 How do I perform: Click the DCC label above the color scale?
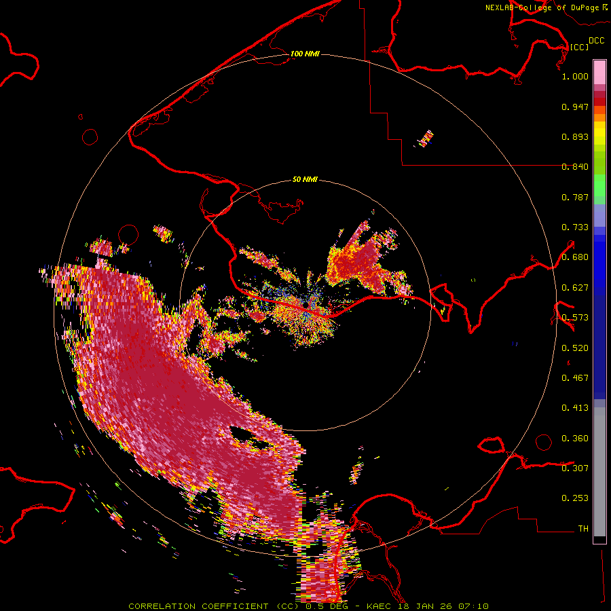click(596, 40)
